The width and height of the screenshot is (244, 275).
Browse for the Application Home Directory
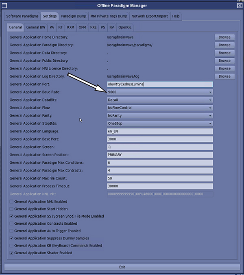[x=224, y=37]
